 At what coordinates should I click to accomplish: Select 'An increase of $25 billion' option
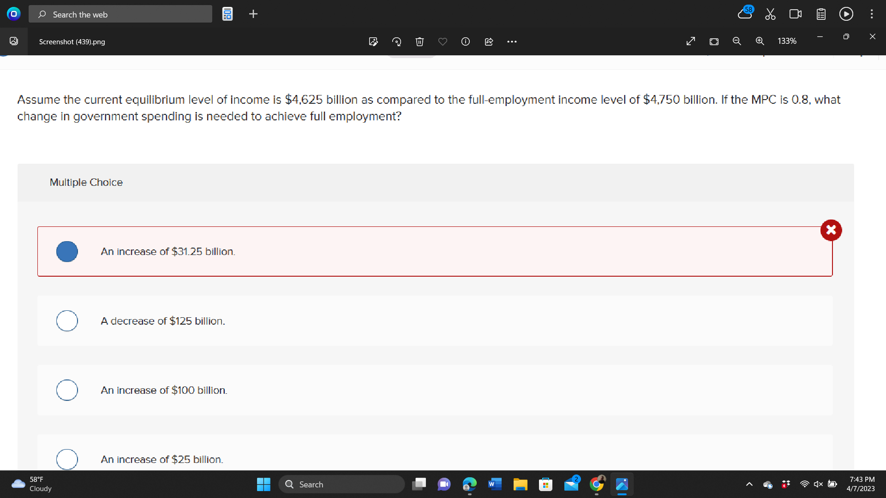(x=67, y=459)
